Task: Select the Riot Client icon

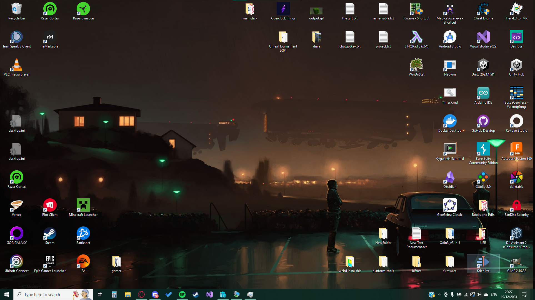Action: tap(50, 207)
